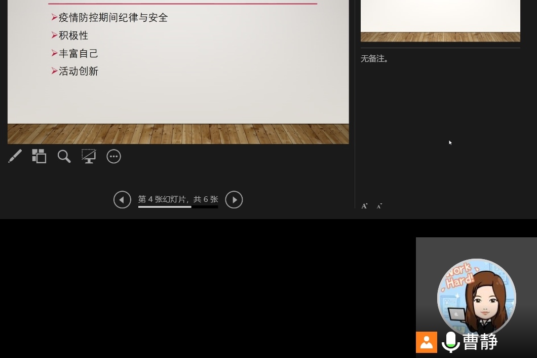537x358 pixels.
Task: Go to the previous slide
Action: (x=122, y=200)
